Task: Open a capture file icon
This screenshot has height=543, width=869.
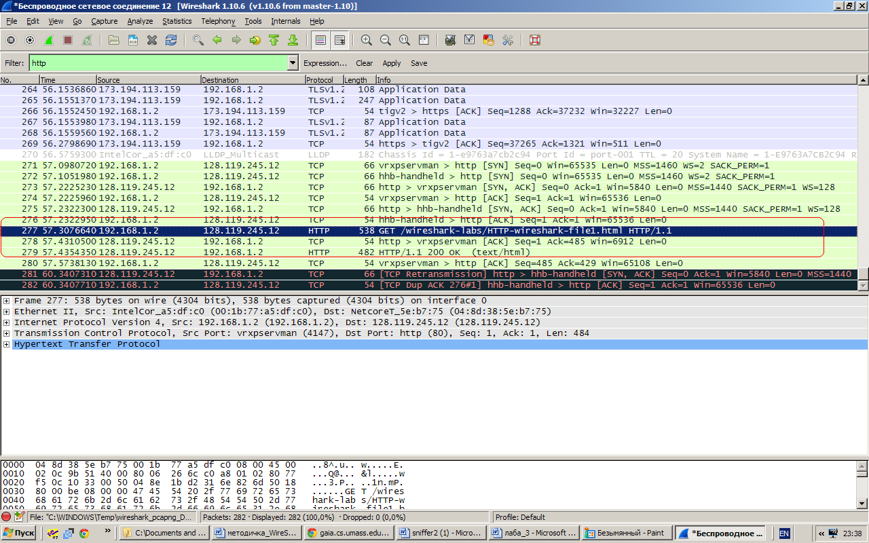Action: click(x=114, y=40)
